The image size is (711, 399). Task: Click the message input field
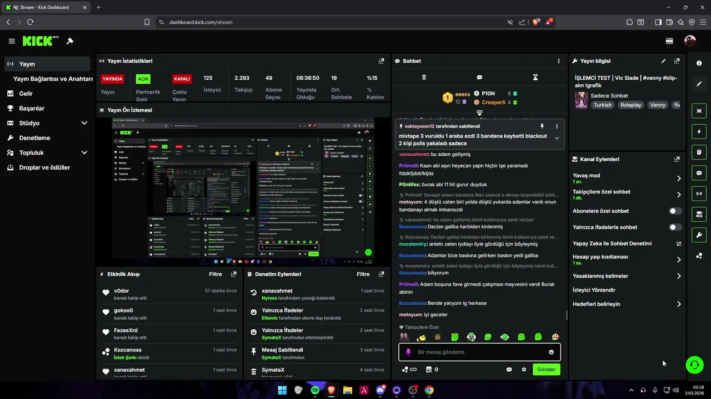coord(479,352)
